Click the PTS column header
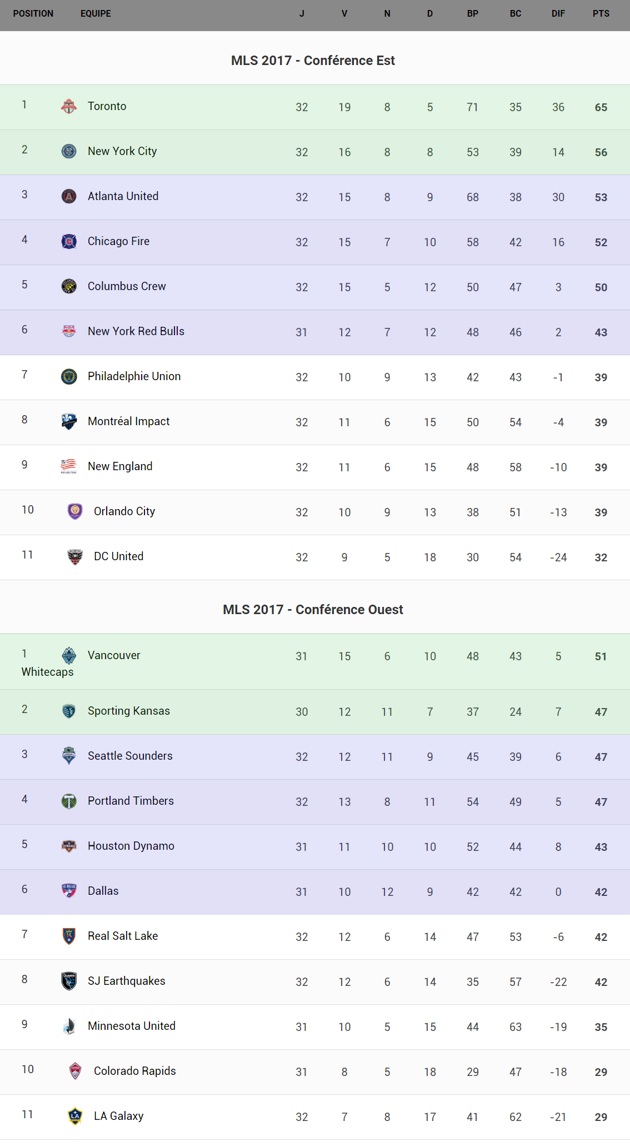Screen dimensions: 630x1146 (601, 14)
